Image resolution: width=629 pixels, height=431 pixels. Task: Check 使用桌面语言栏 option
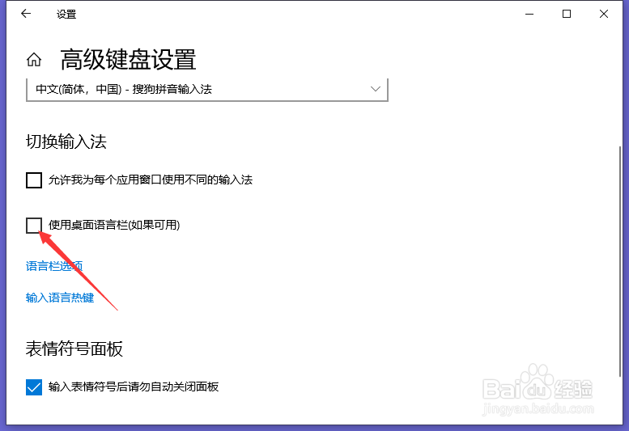(x=34, y=225)
